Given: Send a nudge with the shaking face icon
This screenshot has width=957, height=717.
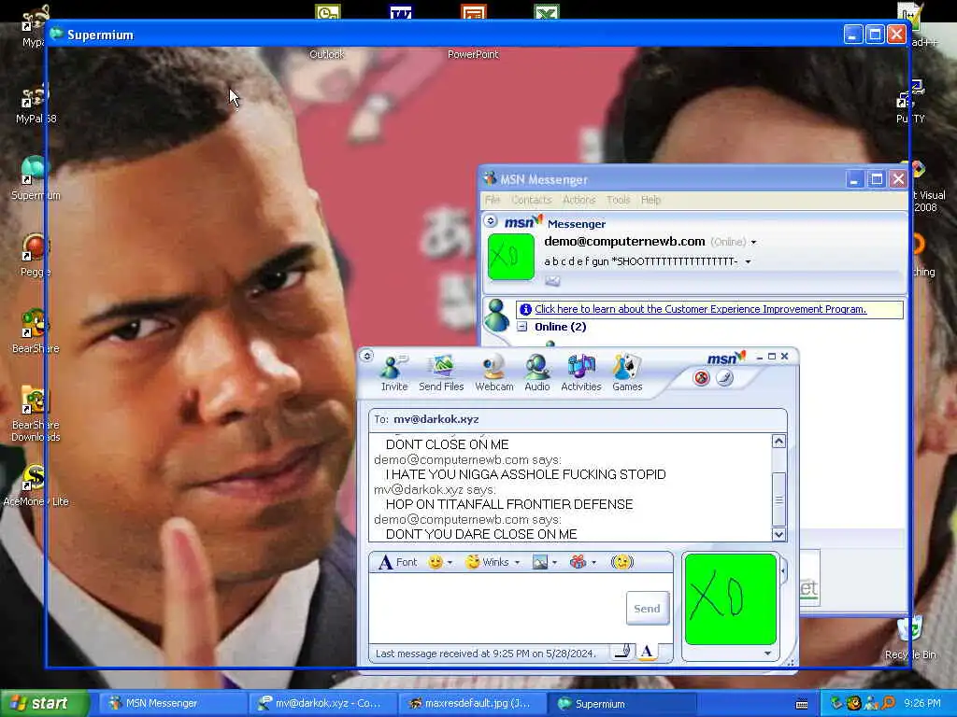Looking at the screenshot, I should 621,562.
